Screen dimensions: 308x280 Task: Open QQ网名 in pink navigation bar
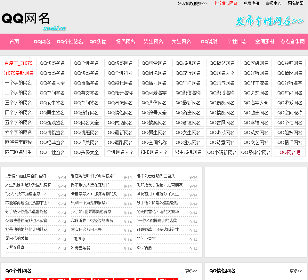click(42, 41)
